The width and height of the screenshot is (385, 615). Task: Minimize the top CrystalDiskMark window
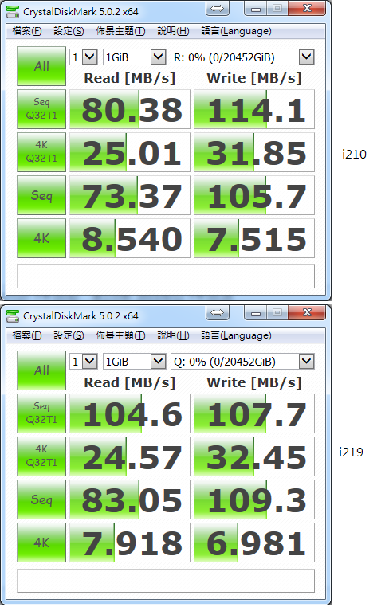256,9
